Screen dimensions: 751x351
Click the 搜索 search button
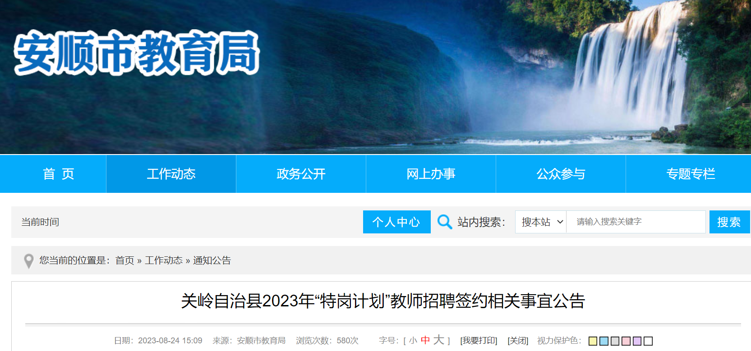click(729, 222)
